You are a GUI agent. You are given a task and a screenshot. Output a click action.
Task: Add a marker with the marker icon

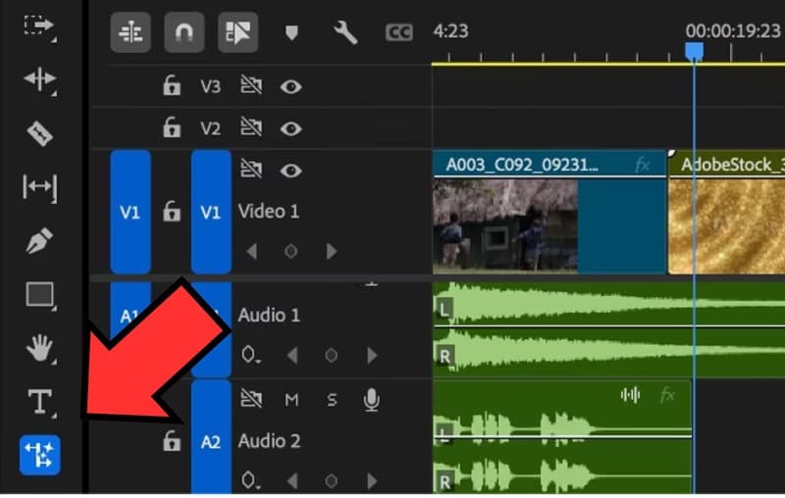(x=291, y=33)
